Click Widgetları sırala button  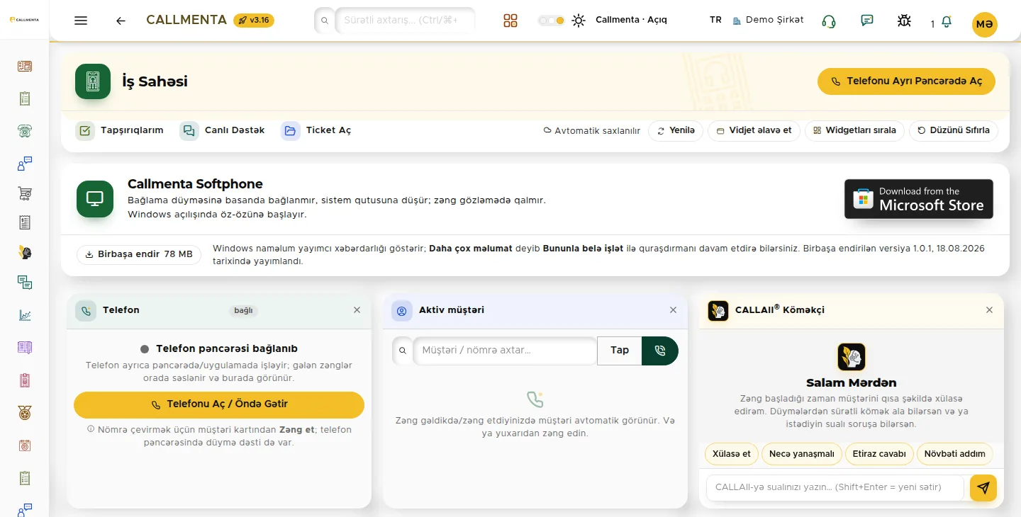(x=854, y=131)
